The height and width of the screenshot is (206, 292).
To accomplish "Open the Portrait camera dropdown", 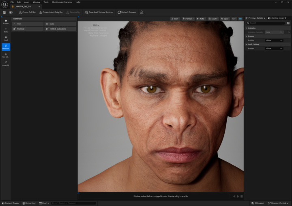I will coord(188,19).
